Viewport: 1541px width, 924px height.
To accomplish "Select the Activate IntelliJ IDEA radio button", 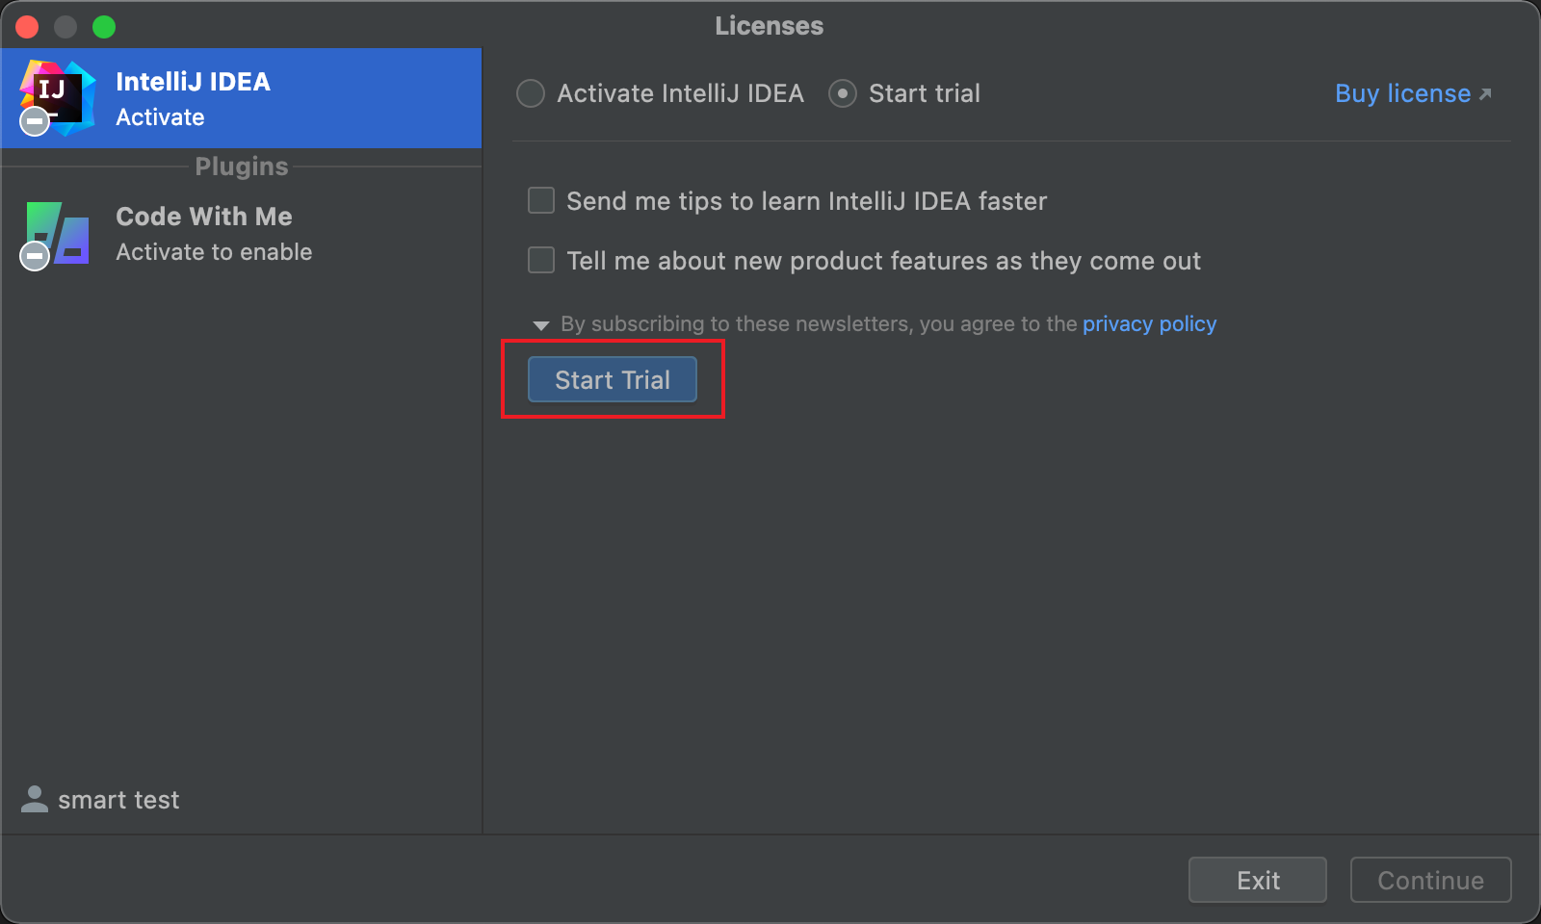I will pyautogui.click(x=531, y=93).
